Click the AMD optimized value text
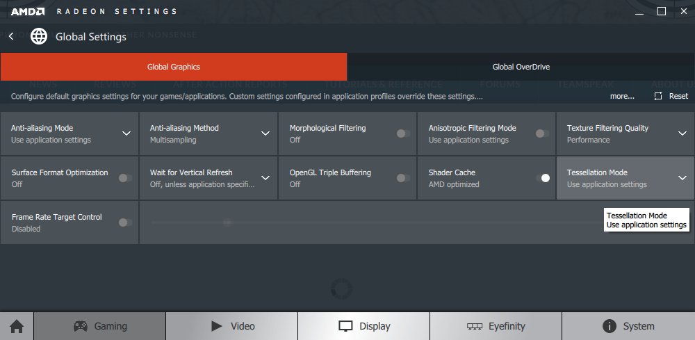Viewport: 695px width, 340px height. [x=454, y=184]
